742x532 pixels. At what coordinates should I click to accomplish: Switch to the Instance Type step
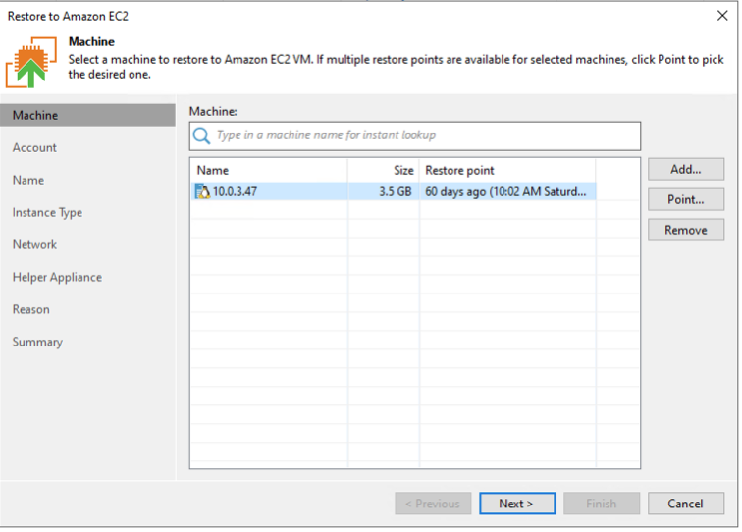point(47,213)
